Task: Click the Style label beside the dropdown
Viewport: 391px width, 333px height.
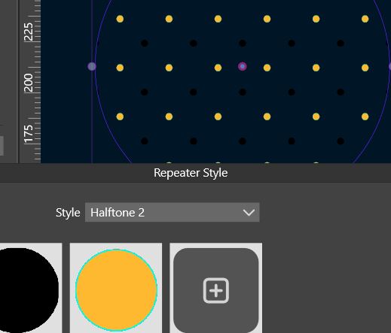Action: (x=68, y=213)
